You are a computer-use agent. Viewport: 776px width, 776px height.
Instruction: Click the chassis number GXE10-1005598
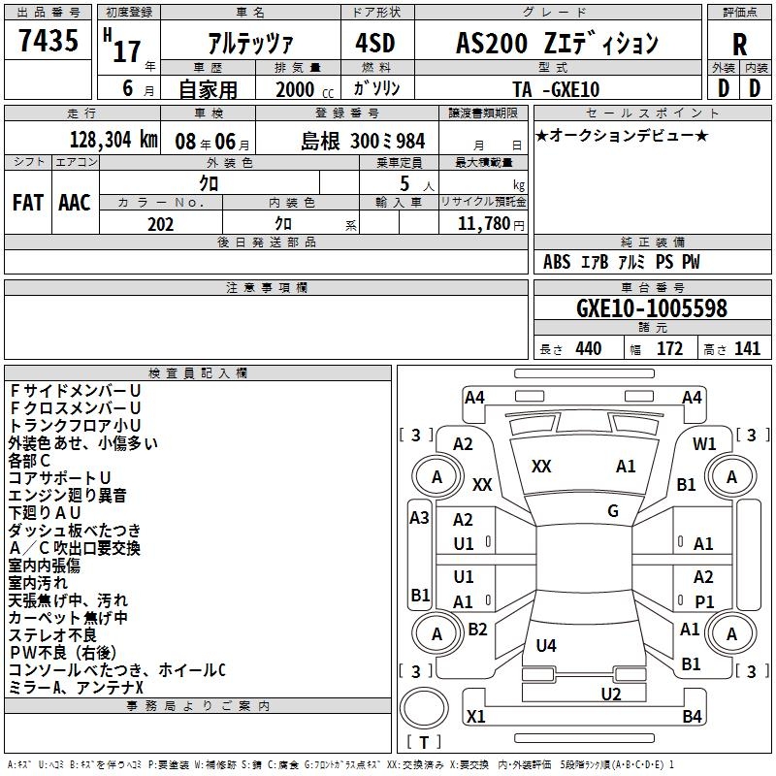point(652,308)
